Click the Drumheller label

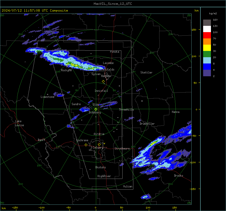147,124
